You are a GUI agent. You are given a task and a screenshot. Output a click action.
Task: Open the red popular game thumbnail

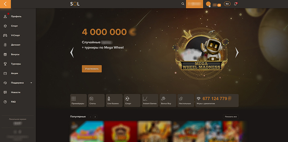pos(121,131)
